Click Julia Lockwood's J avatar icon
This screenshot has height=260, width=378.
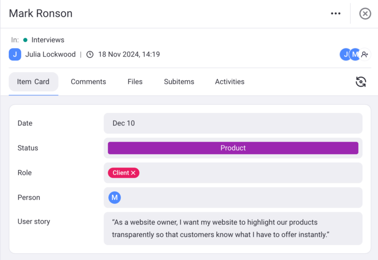click(x=15, y=55)
